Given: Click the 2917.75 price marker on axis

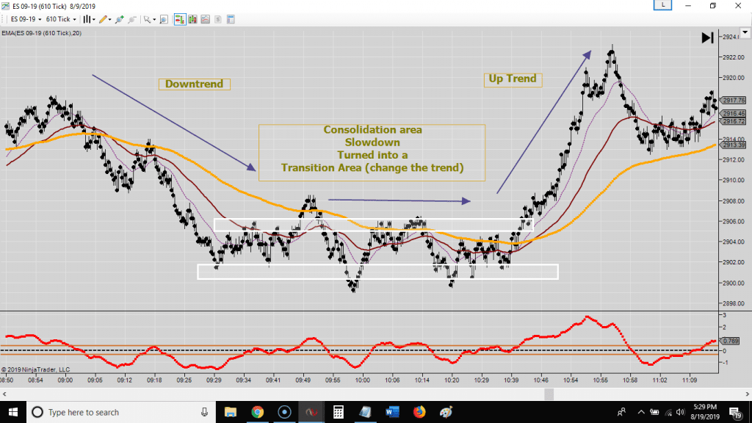Looking at the screenshot, I should point(734,100).
